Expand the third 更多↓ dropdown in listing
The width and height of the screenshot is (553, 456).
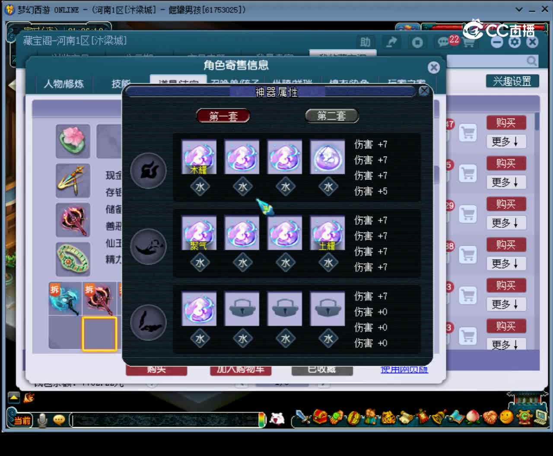(x=506, y=223)
